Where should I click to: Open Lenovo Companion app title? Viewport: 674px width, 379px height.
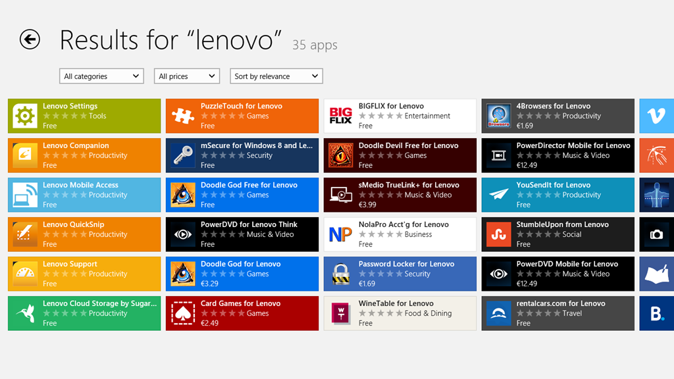coord(76,145)
